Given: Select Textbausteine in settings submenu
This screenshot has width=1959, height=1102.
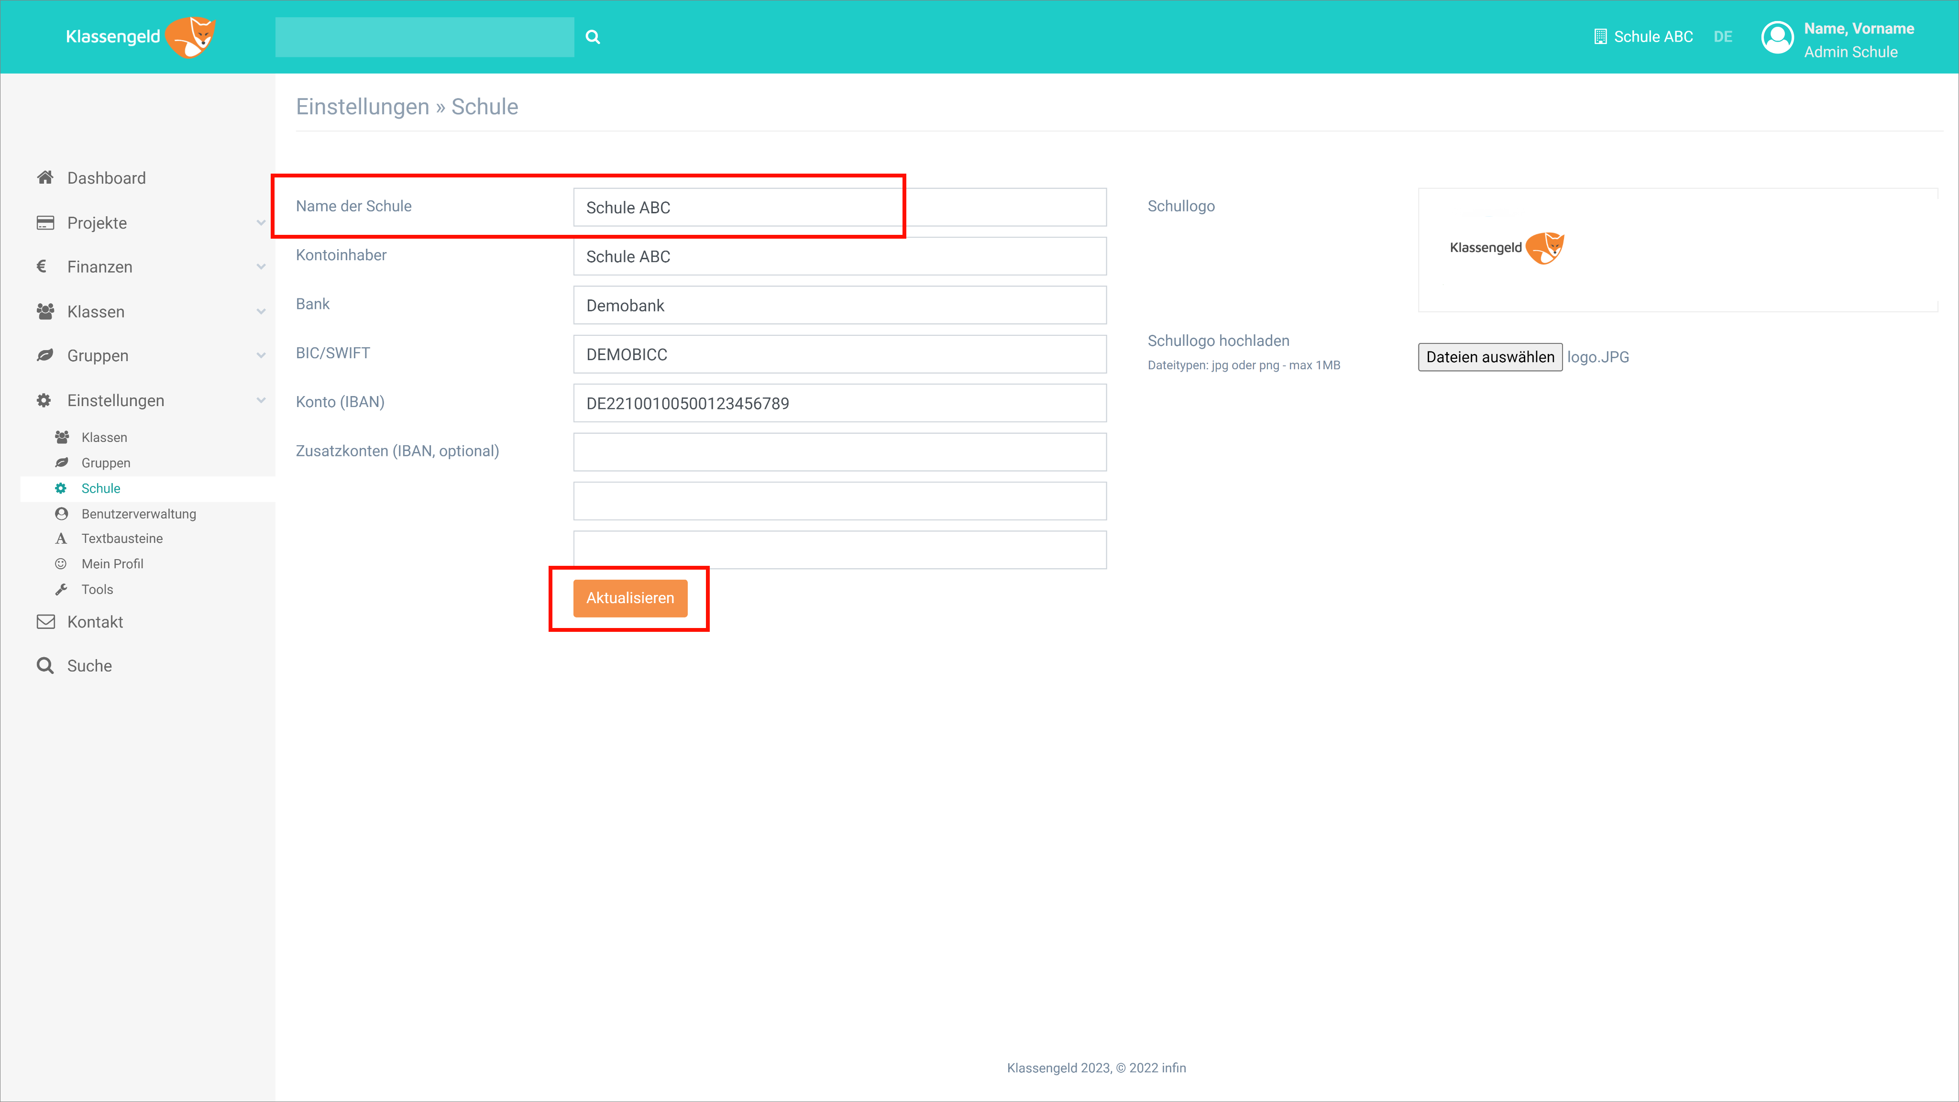Looking at the screenshot, I should pyautogui.click(x=121, y=539).
